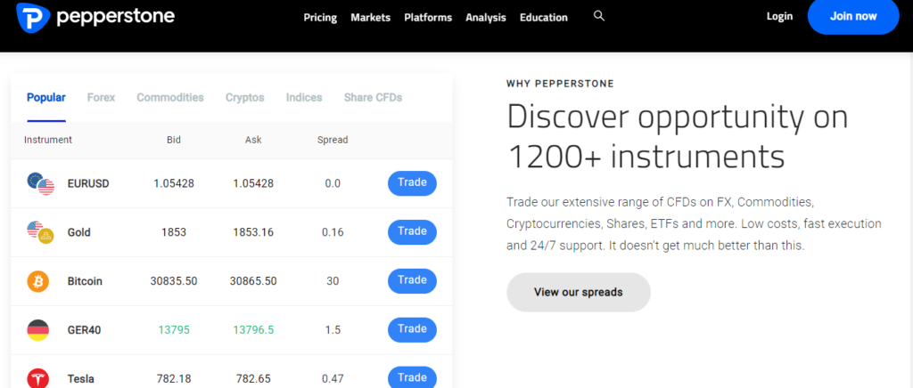Switch to the Commodities tab
The height and width of the screenshot is (388, 913).
click(x=170, y=98)
